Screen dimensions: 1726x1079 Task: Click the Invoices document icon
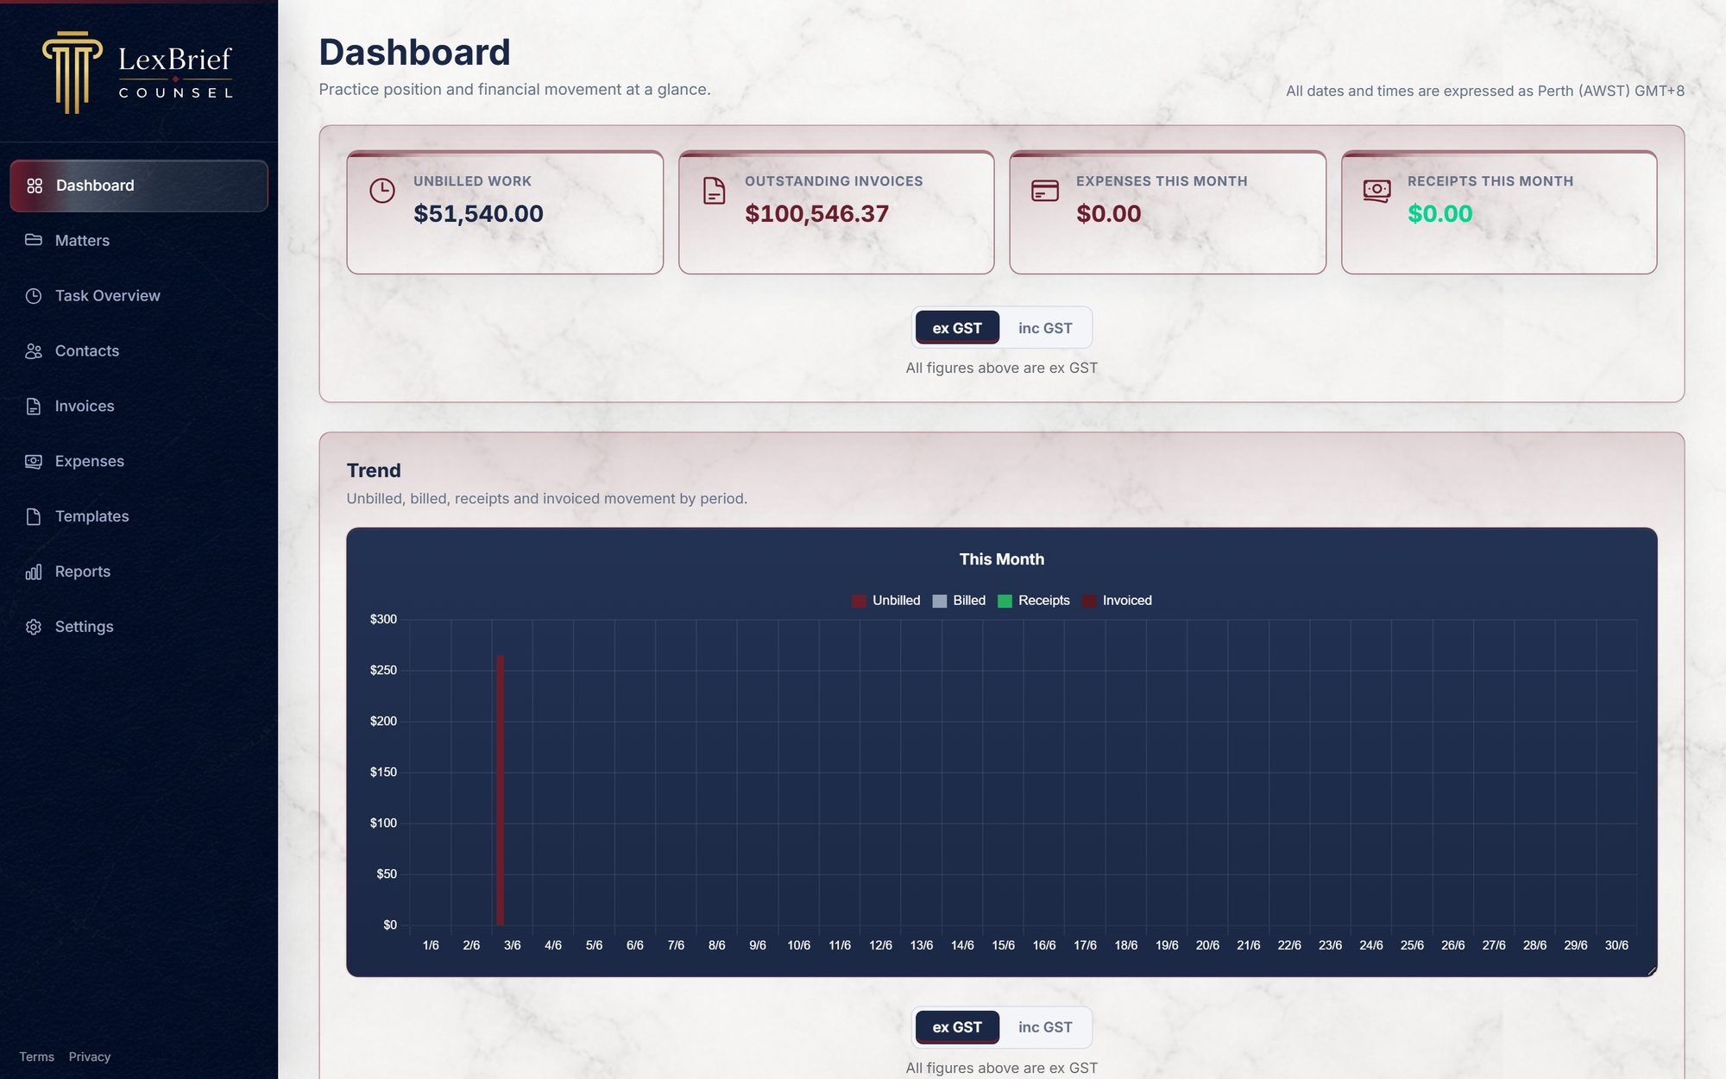click(34, 407)
